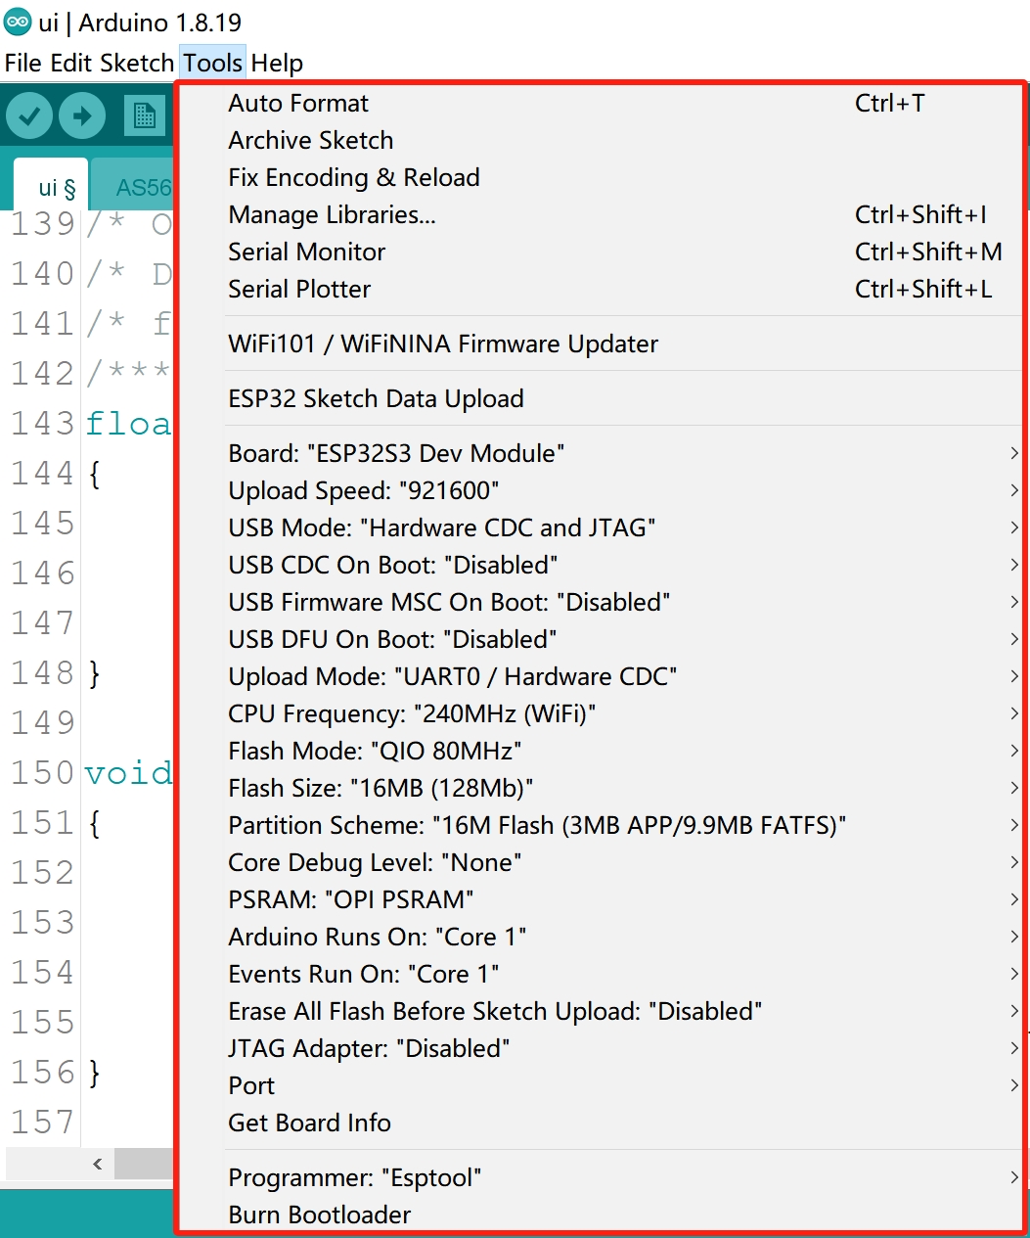Open WiFi101 / WiFiNINA Firmware Updater
The width and height of the screenshot is (1030, 1238).
click(x=600, y=344)
